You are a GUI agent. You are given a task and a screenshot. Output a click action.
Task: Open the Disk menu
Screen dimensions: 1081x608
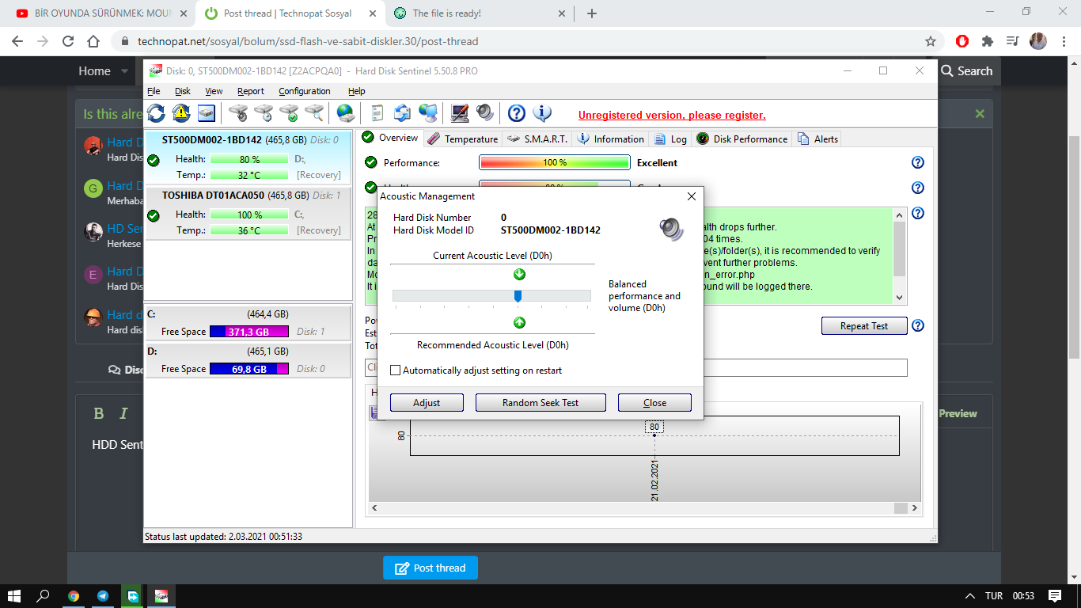(x=183, y=91)
